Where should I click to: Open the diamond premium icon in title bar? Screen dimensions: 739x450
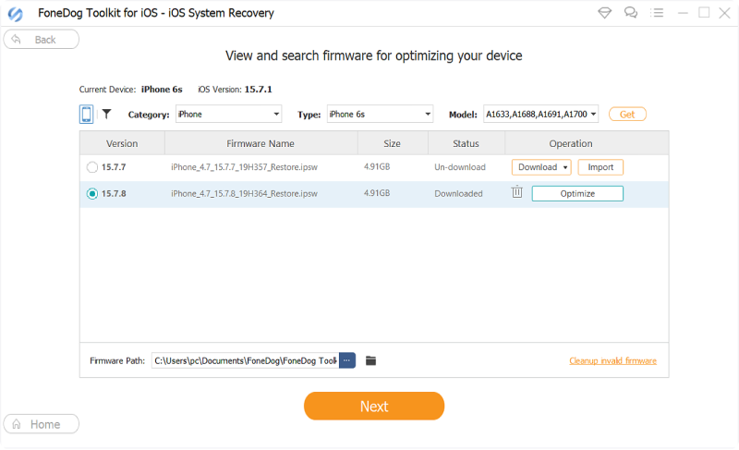pyautogui.click(x=605, y=13)
